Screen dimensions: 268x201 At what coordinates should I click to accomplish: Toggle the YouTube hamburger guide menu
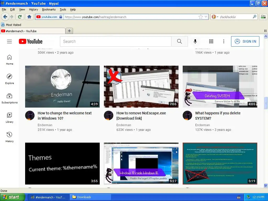[x=9, y=41]
